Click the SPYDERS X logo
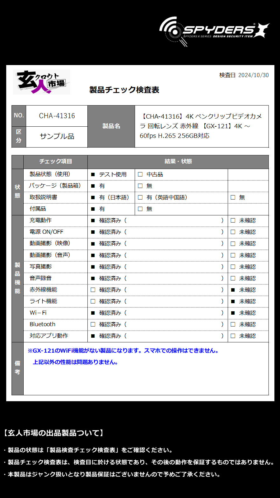This screenshot has height=498, width=280. (214, 31)
